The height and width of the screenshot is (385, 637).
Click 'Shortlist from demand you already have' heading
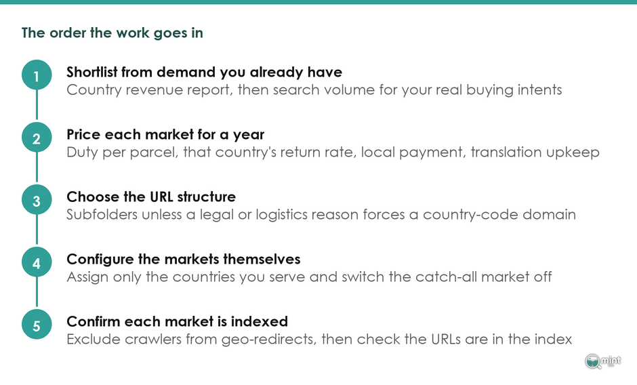(x=205, y=72)
